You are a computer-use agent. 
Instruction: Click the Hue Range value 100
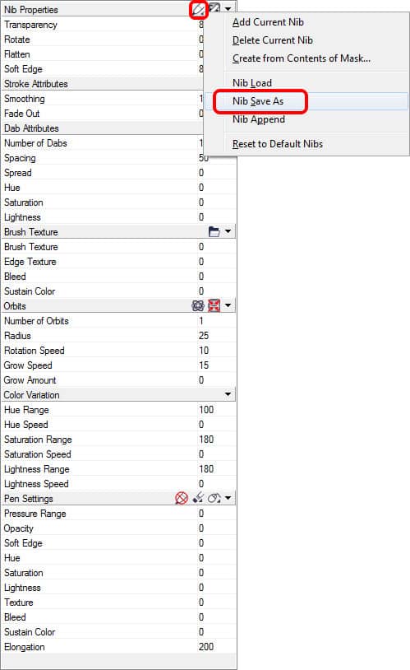tap(216, 409)
